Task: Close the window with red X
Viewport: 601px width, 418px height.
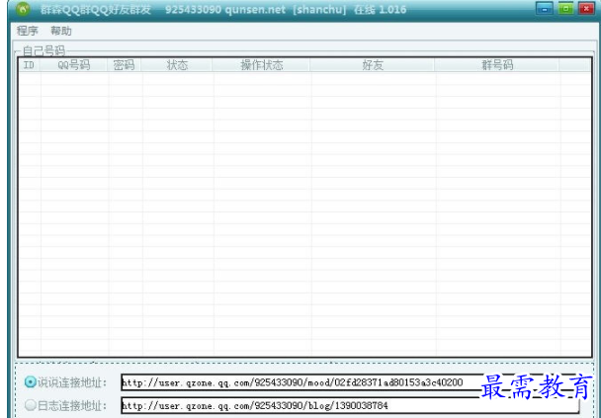Action: 586,9
